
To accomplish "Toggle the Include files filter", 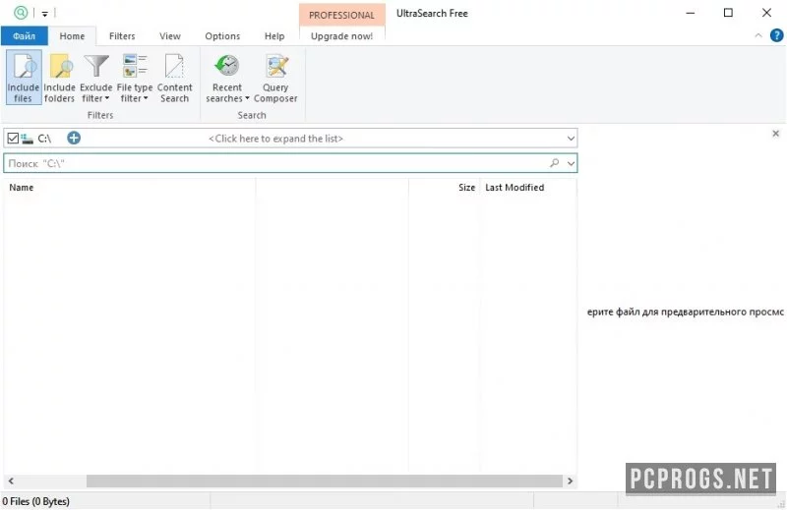I will click(24, 78).
